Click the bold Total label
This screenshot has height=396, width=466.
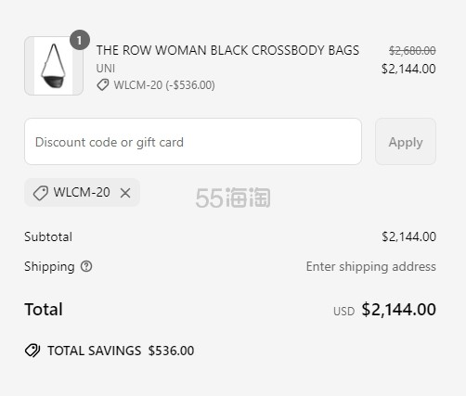point(44,310)
